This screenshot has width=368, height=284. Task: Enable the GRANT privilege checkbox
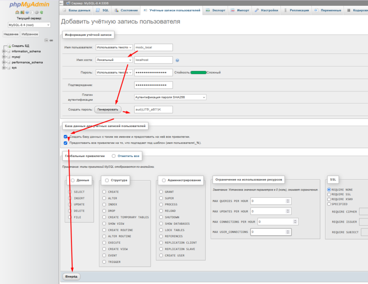161,192
